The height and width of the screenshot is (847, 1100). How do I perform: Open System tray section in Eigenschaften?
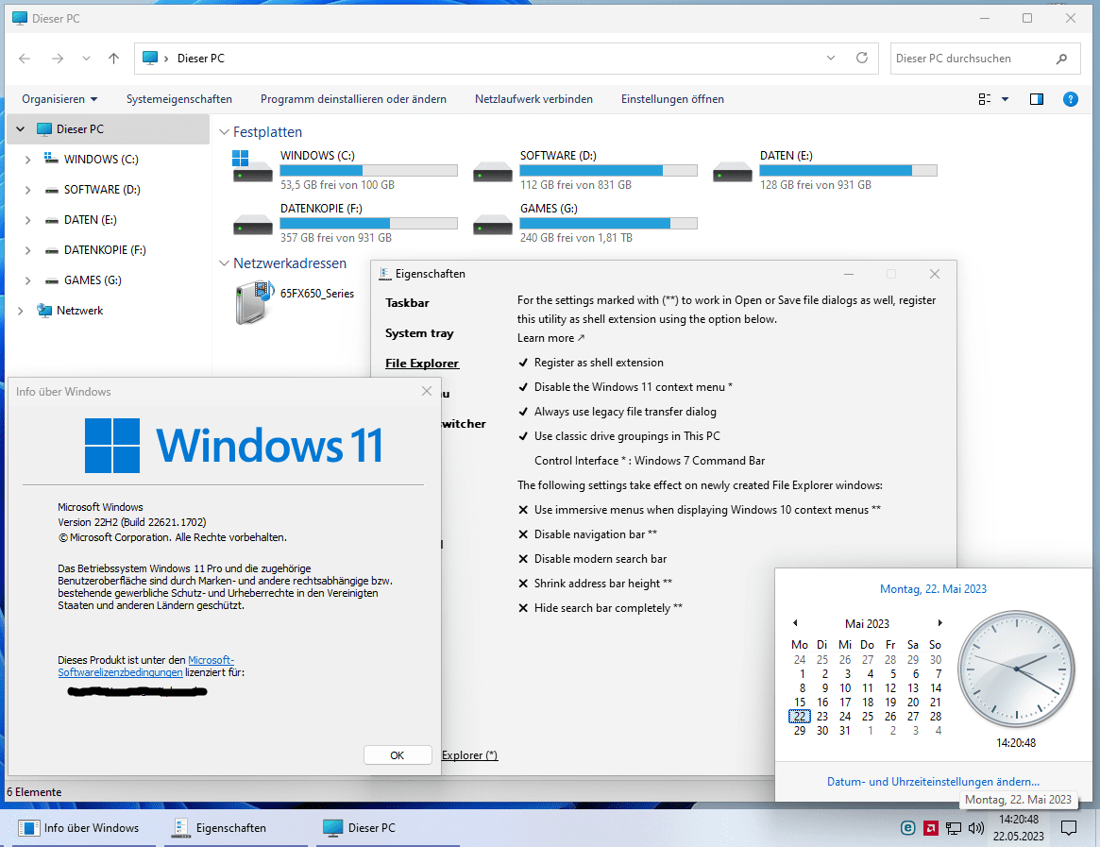(x=419, y=333)
